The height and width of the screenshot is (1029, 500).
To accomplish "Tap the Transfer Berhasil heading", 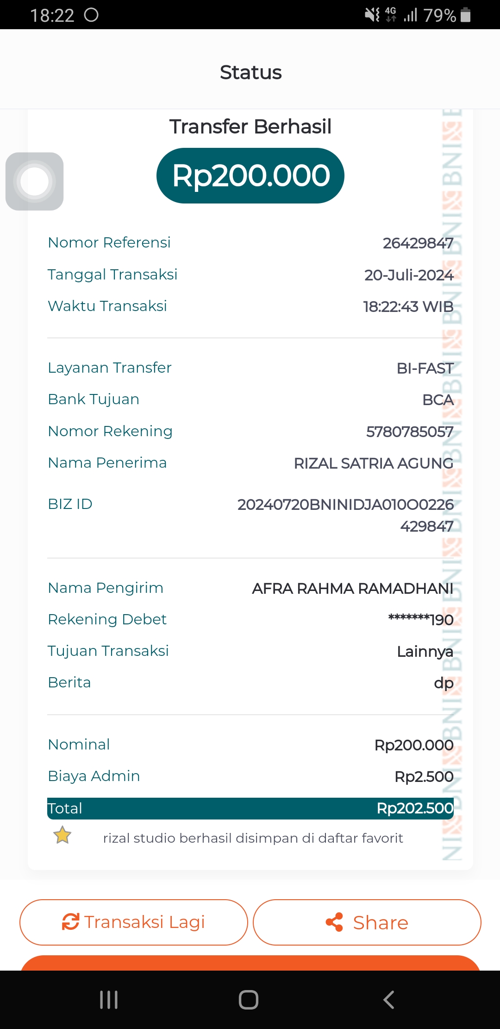I will point(250,127).
